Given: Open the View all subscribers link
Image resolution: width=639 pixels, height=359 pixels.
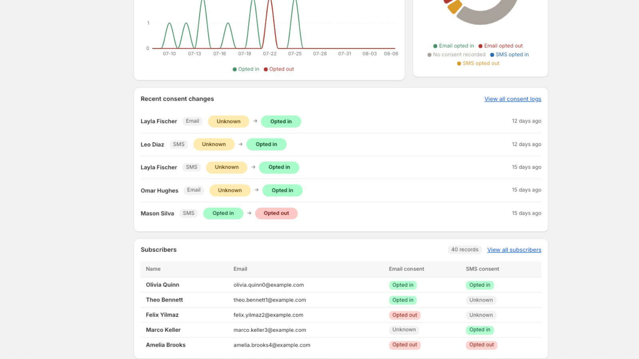Looking at the screenshot, I should pyautogui.click(x=514, y=250).
